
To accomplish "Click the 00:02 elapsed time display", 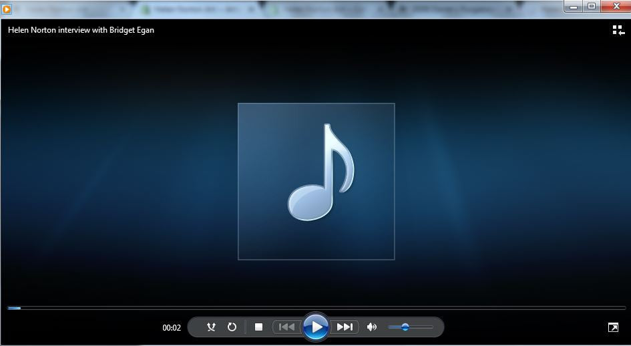I will (172, 328).
